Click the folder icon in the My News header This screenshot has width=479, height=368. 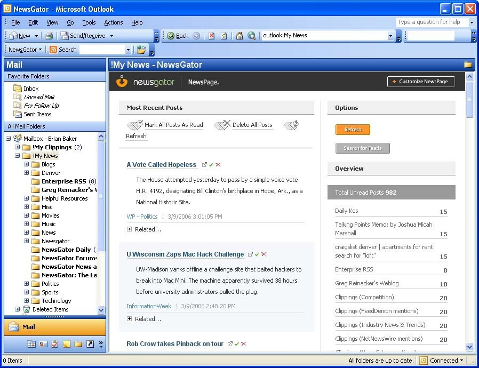click(x=468, y=65)
